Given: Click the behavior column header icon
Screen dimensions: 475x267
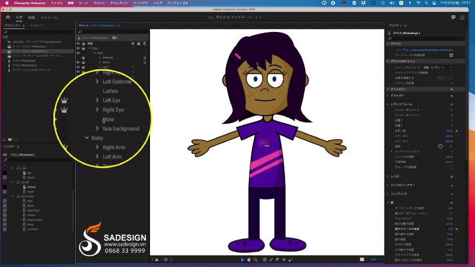Looking at the screenshot, I should point(139,44).
